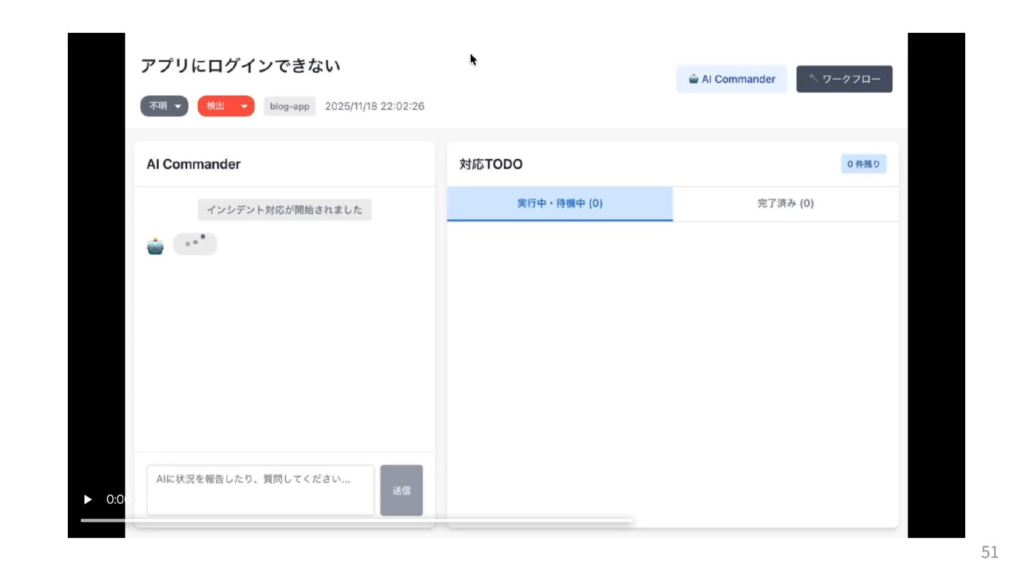Open the 不明 severity dropdown

(x=164, y=106)
